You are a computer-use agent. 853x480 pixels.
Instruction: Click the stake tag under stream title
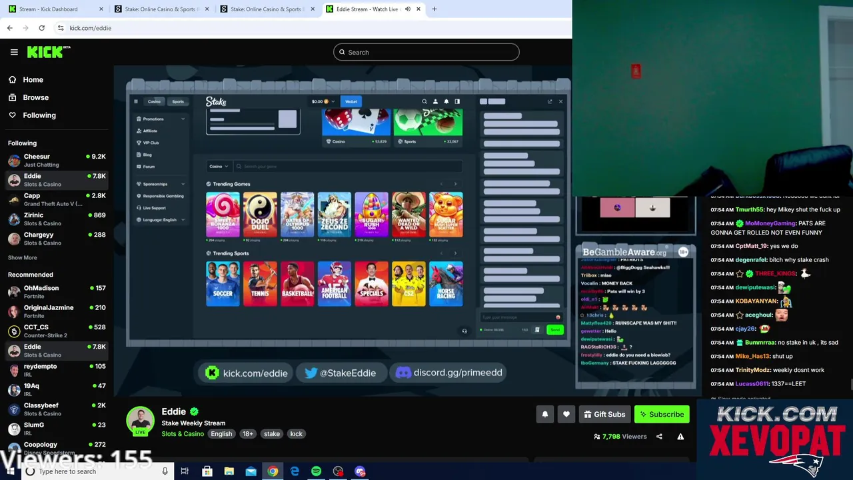272,434
